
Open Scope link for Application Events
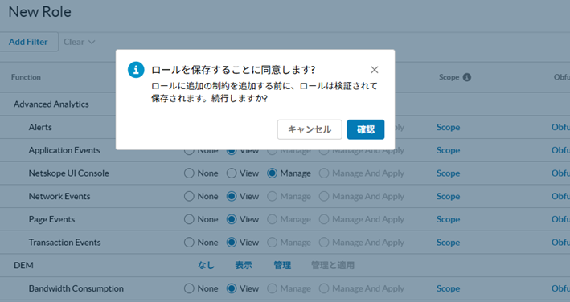449,150
